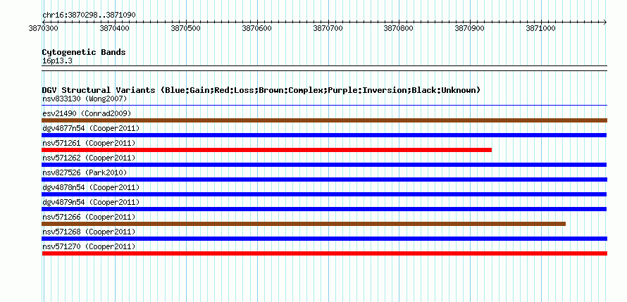Select the brown nsv571266 complex bar
Image resolution: width=627 pixels, height=302 pixels.
tap(304, 224)
